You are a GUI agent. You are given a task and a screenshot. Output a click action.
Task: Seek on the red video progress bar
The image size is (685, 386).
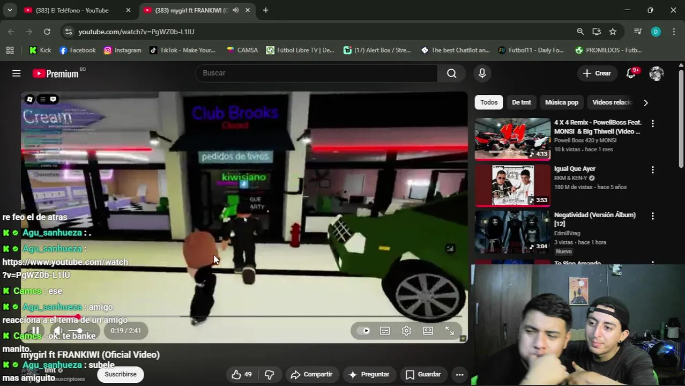[x=244, y=317]
